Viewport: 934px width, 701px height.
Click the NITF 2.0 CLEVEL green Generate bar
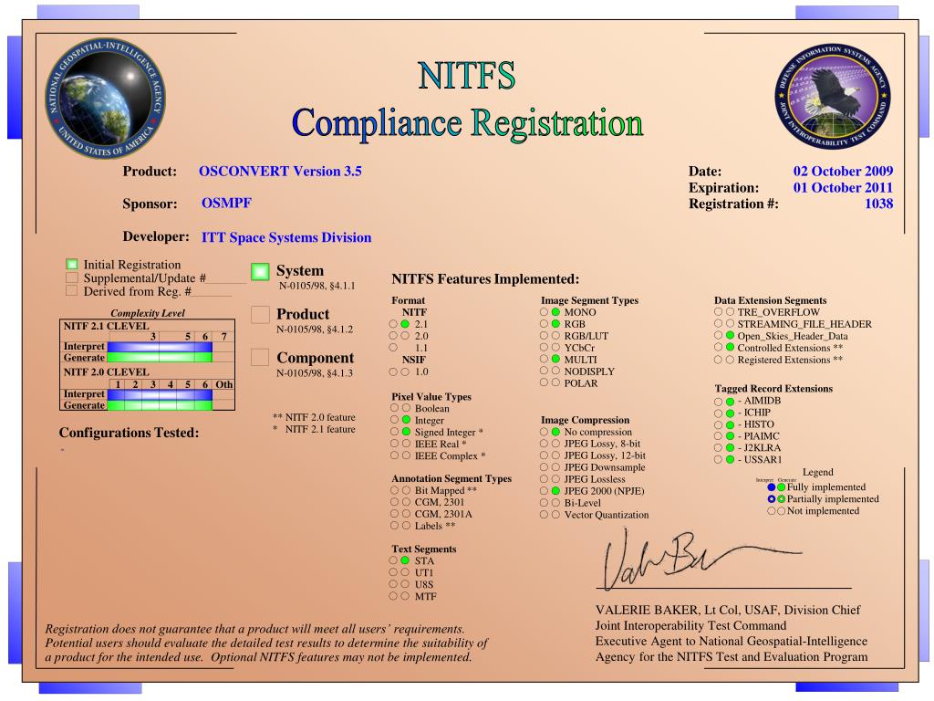[160, 405]
